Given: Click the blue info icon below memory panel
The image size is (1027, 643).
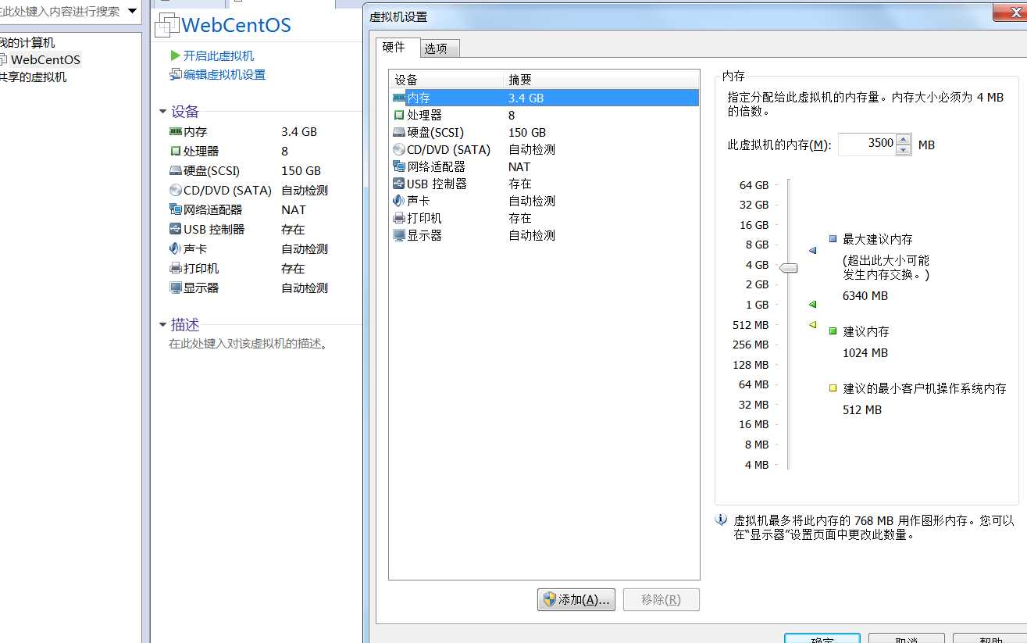Looking at the screenshot, I should tap(722, 520).
